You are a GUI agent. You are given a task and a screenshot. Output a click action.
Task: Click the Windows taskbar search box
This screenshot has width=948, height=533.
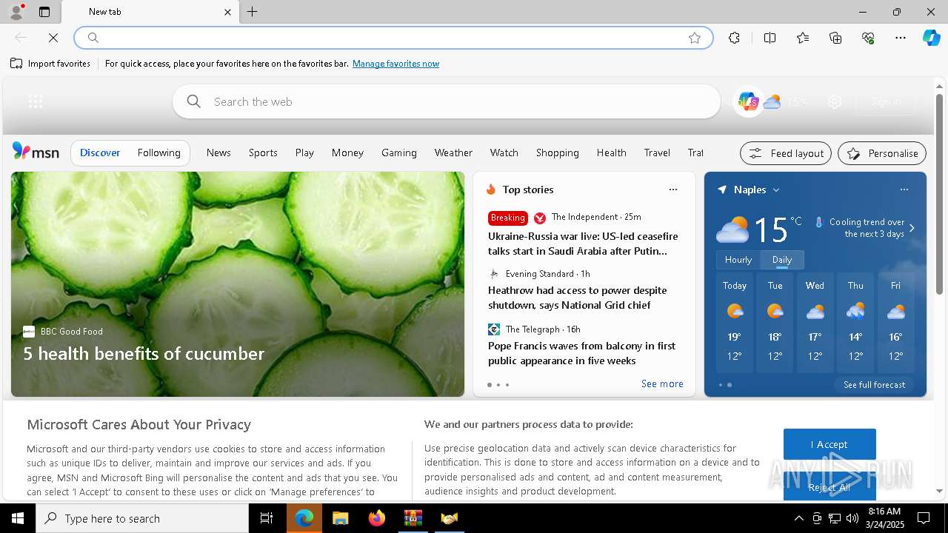click(142, 518)
